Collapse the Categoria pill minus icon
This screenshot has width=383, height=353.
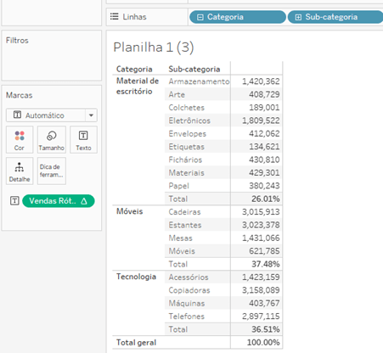pos(200,17)
